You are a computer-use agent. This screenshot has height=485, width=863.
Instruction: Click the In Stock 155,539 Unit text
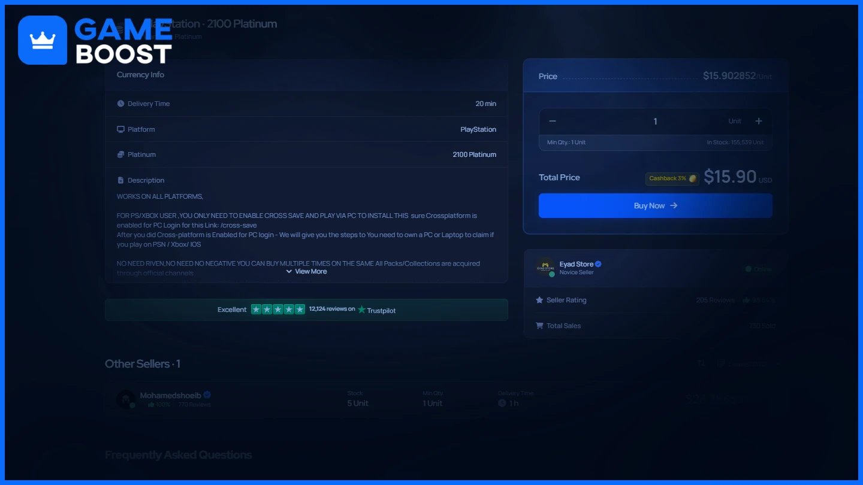pos(735,143)
